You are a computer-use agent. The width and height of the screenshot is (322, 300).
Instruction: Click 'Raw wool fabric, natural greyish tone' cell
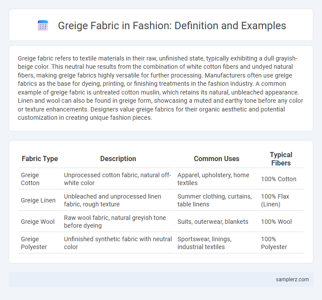pyautogui.click(x=118, y=222)
